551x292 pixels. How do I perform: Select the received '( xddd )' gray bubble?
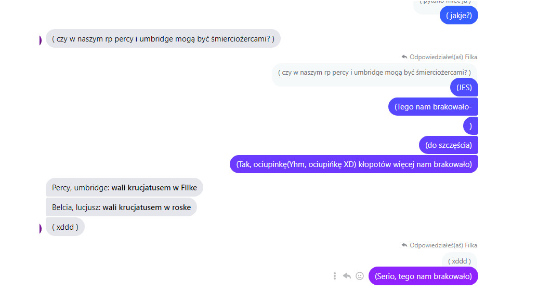tap(65, 227)
